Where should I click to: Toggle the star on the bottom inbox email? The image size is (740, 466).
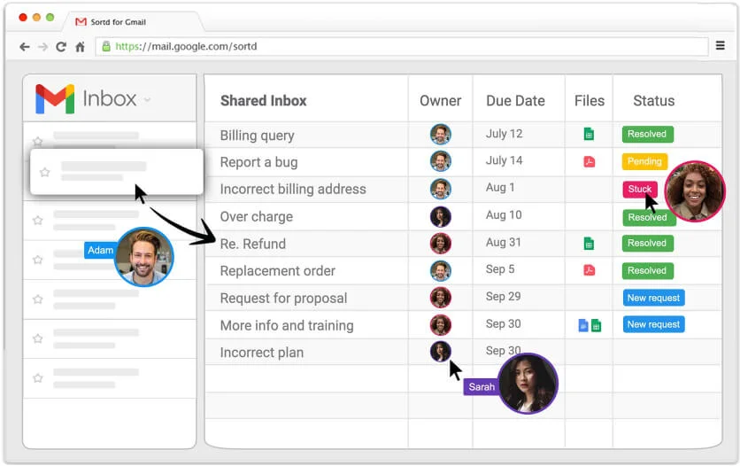[x=38, y=377]
